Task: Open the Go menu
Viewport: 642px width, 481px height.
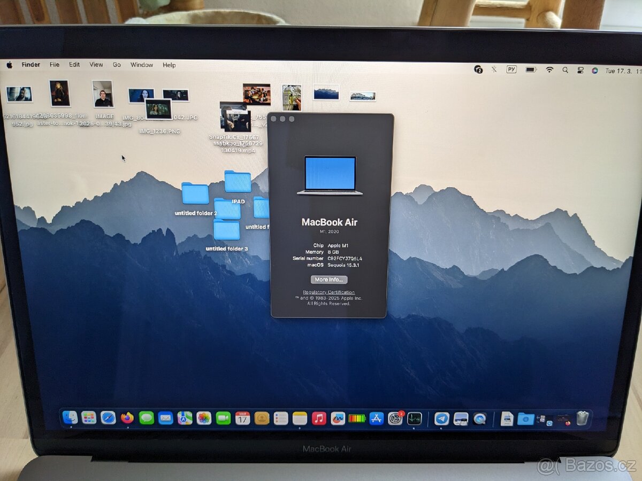Action: coord(117,65)
